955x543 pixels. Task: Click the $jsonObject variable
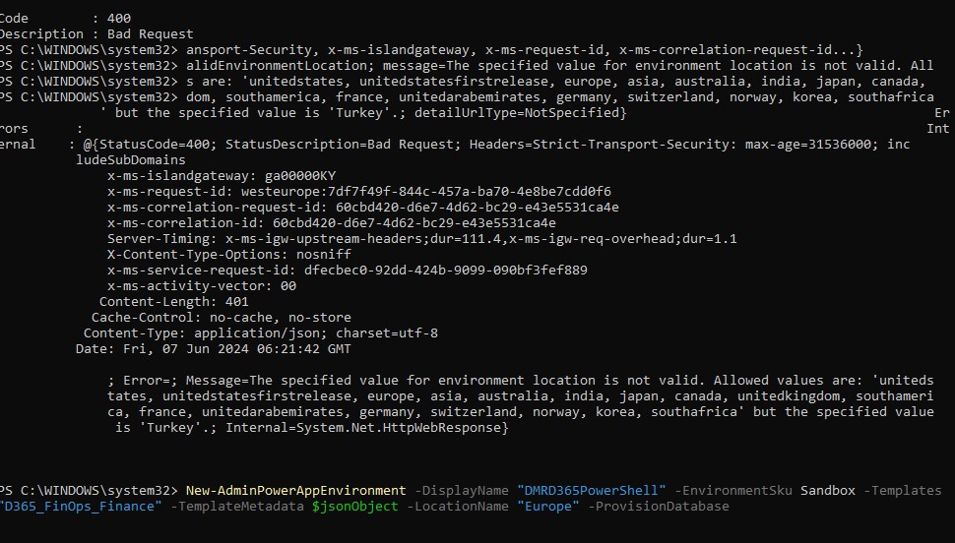(354, 507)
